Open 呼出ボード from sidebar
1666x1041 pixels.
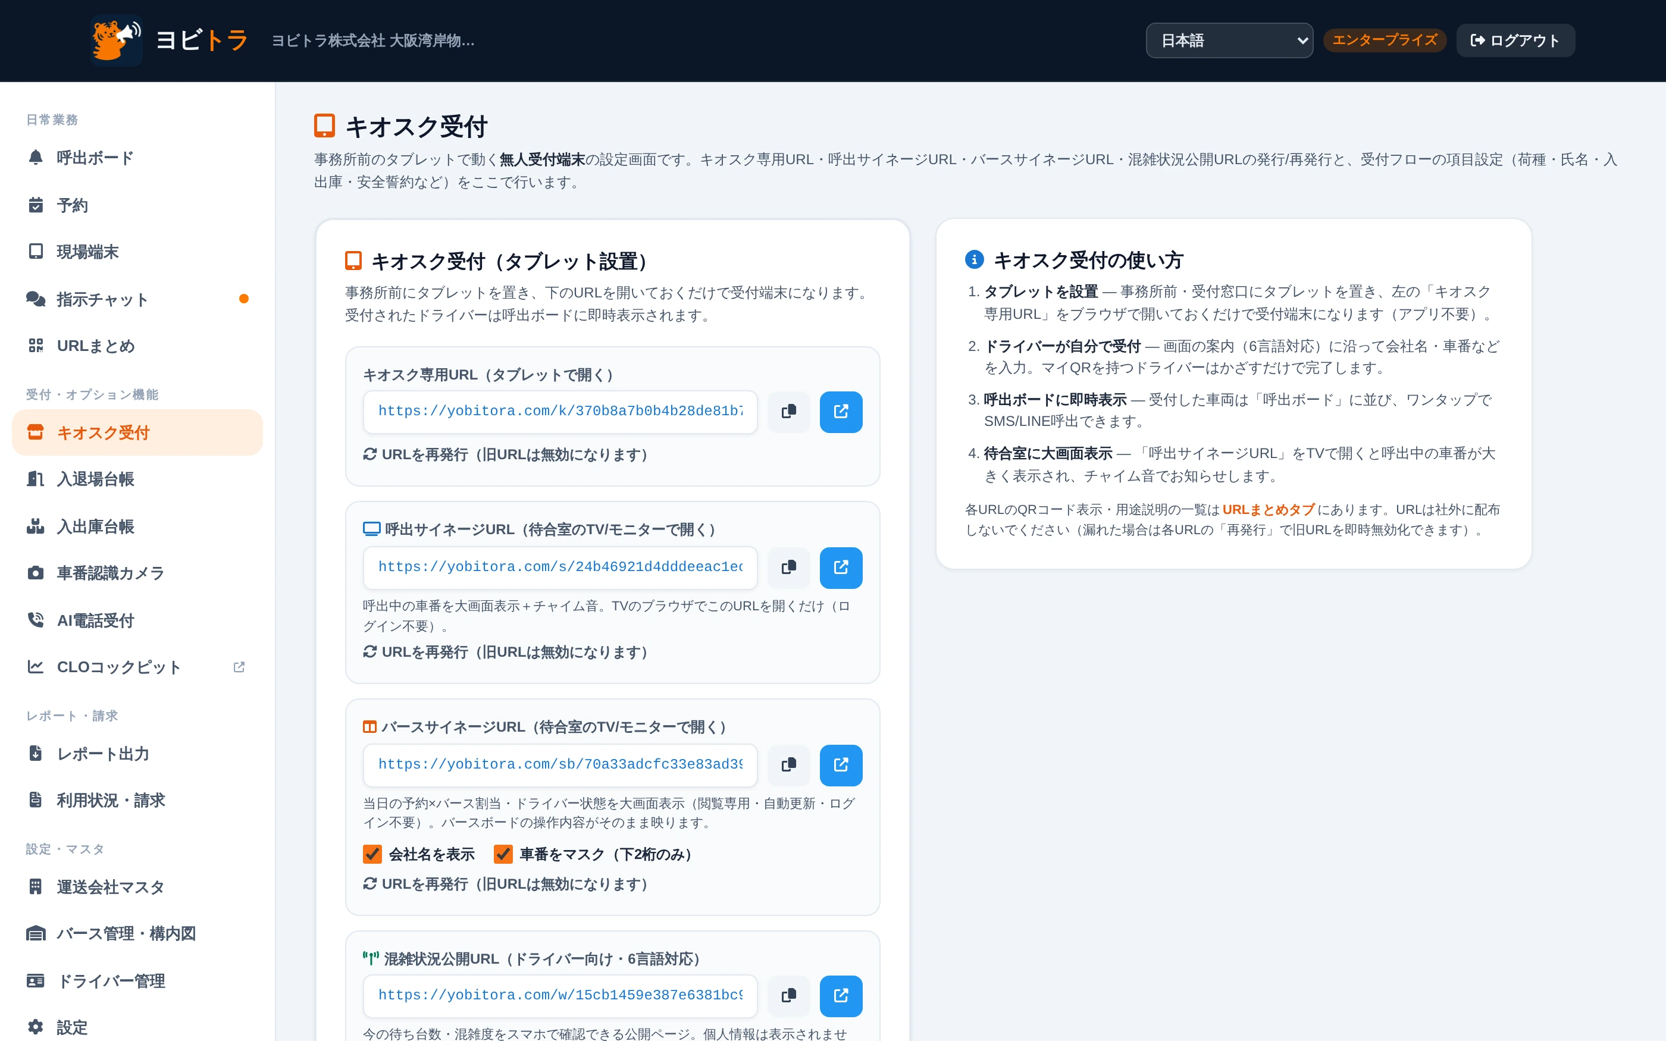137,158
